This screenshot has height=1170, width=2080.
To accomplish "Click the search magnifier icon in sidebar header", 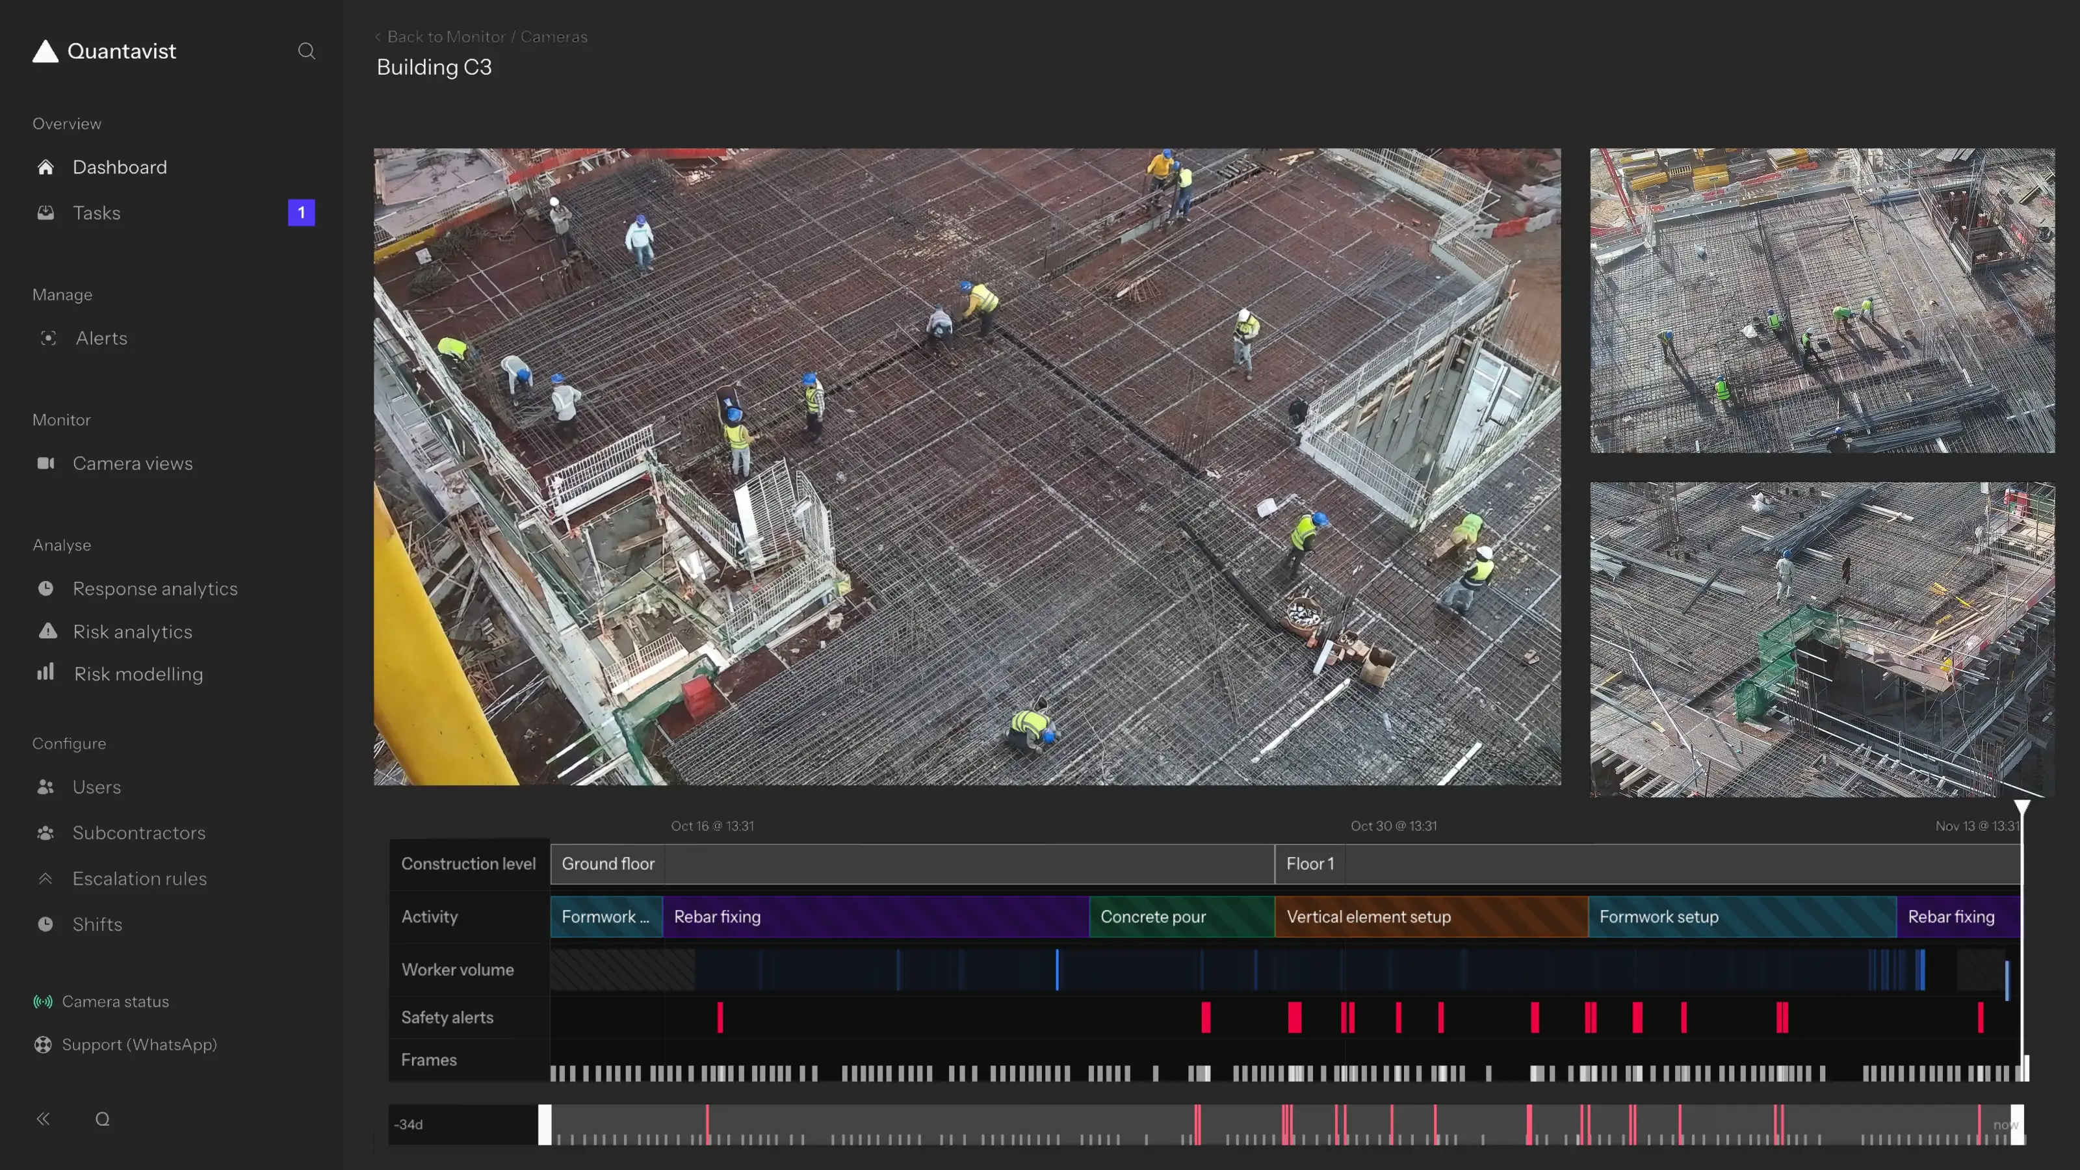I will tap(306, 51).
